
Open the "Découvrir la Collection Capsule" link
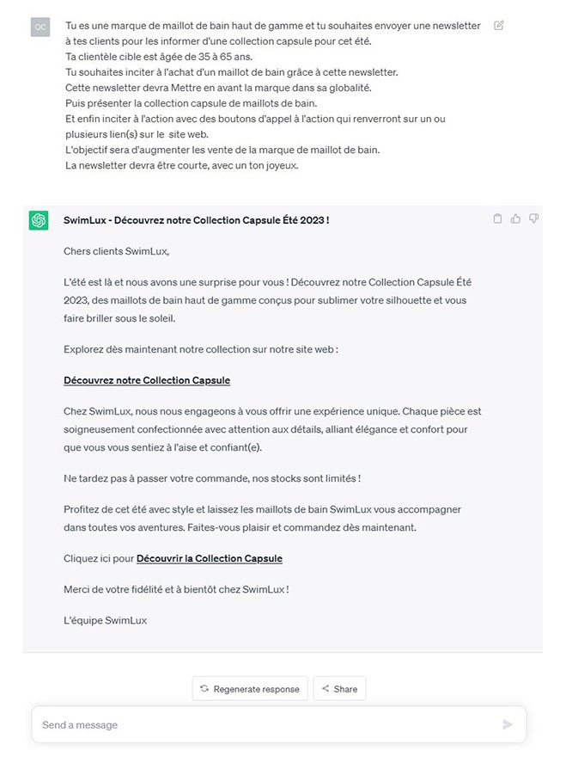tap(210, 558)
